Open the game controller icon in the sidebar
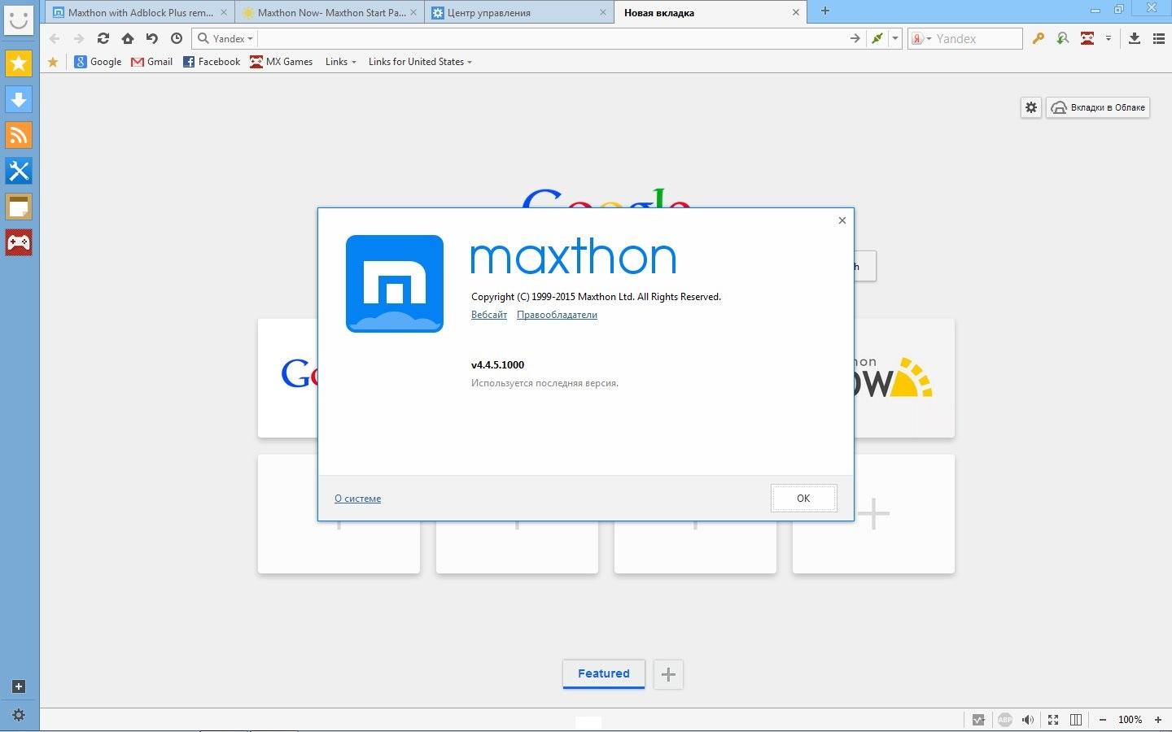The height and width of the screenshot is (732, 1172). [x=19, y=242]
